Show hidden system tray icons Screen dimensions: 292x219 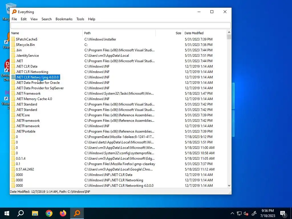pos(232,213)
